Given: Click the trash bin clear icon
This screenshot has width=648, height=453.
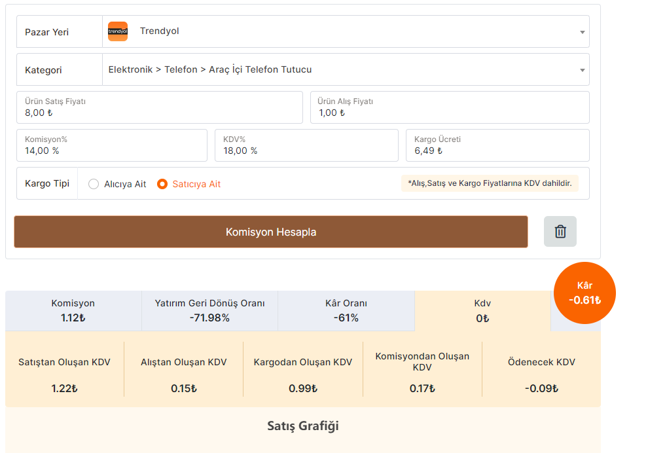Looking at the screenshot, I should pyautogui.click(x=560, y=232).
